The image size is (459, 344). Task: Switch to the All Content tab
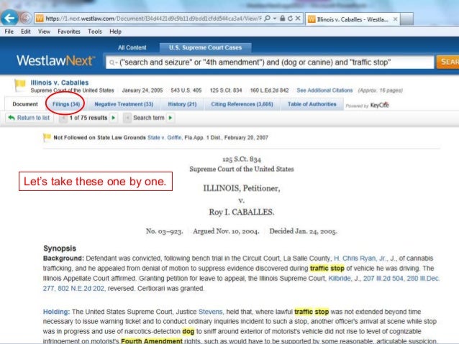[x=132, y=47]
